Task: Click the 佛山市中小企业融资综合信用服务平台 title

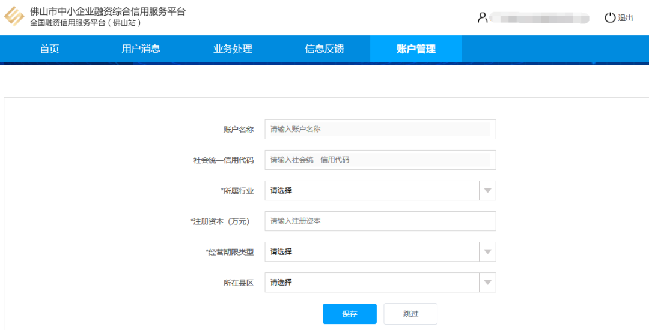Action: tap(108, 11)
